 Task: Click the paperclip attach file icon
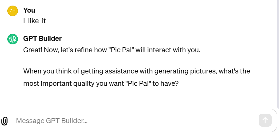(x=4, y=121)
